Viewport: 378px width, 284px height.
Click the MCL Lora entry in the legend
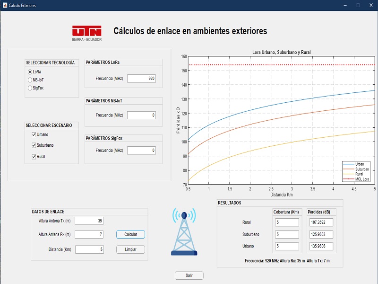point(356,179)
